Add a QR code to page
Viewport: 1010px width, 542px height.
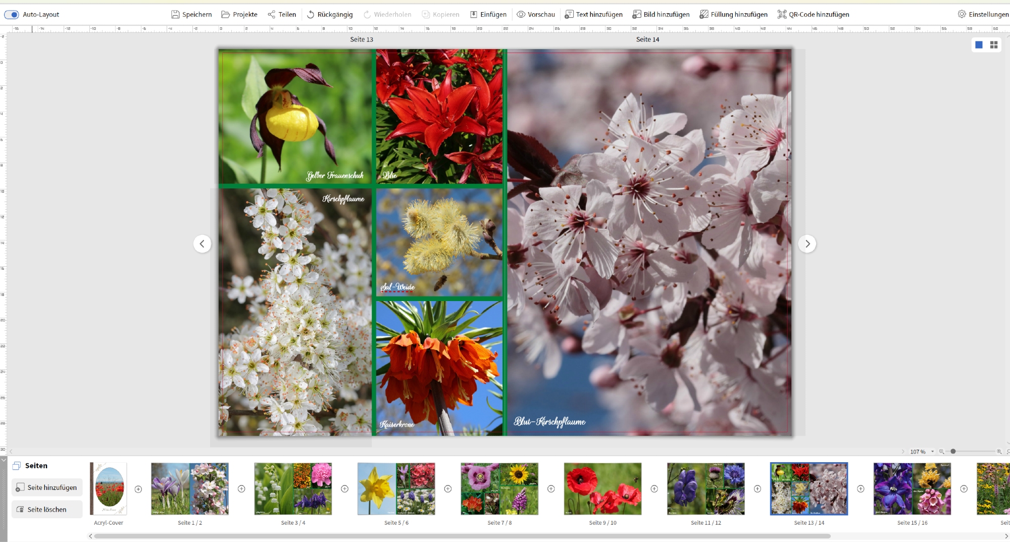(x=813, y=15)
